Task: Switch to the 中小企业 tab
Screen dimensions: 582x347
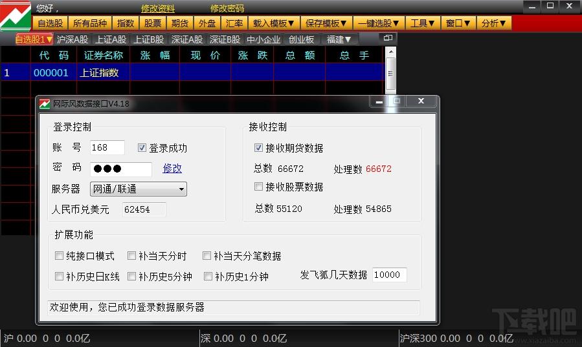Action: [x=263, y=39]
